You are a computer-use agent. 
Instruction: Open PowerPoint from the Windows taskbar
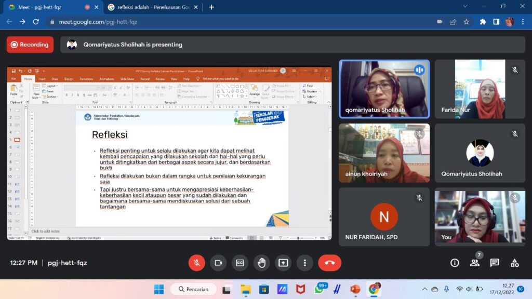[x=355, y=289]
